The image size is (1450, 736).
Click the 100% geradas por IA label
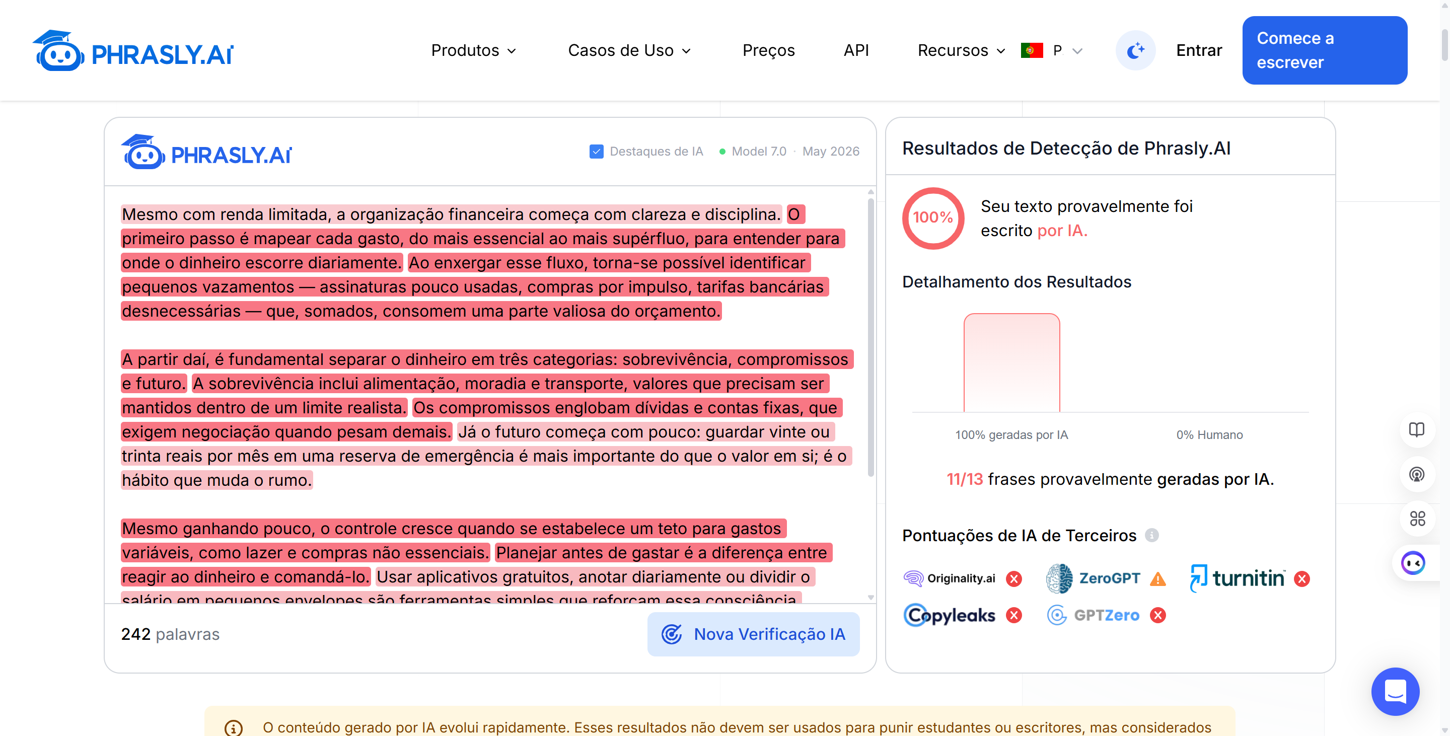tap(1011, 435)
